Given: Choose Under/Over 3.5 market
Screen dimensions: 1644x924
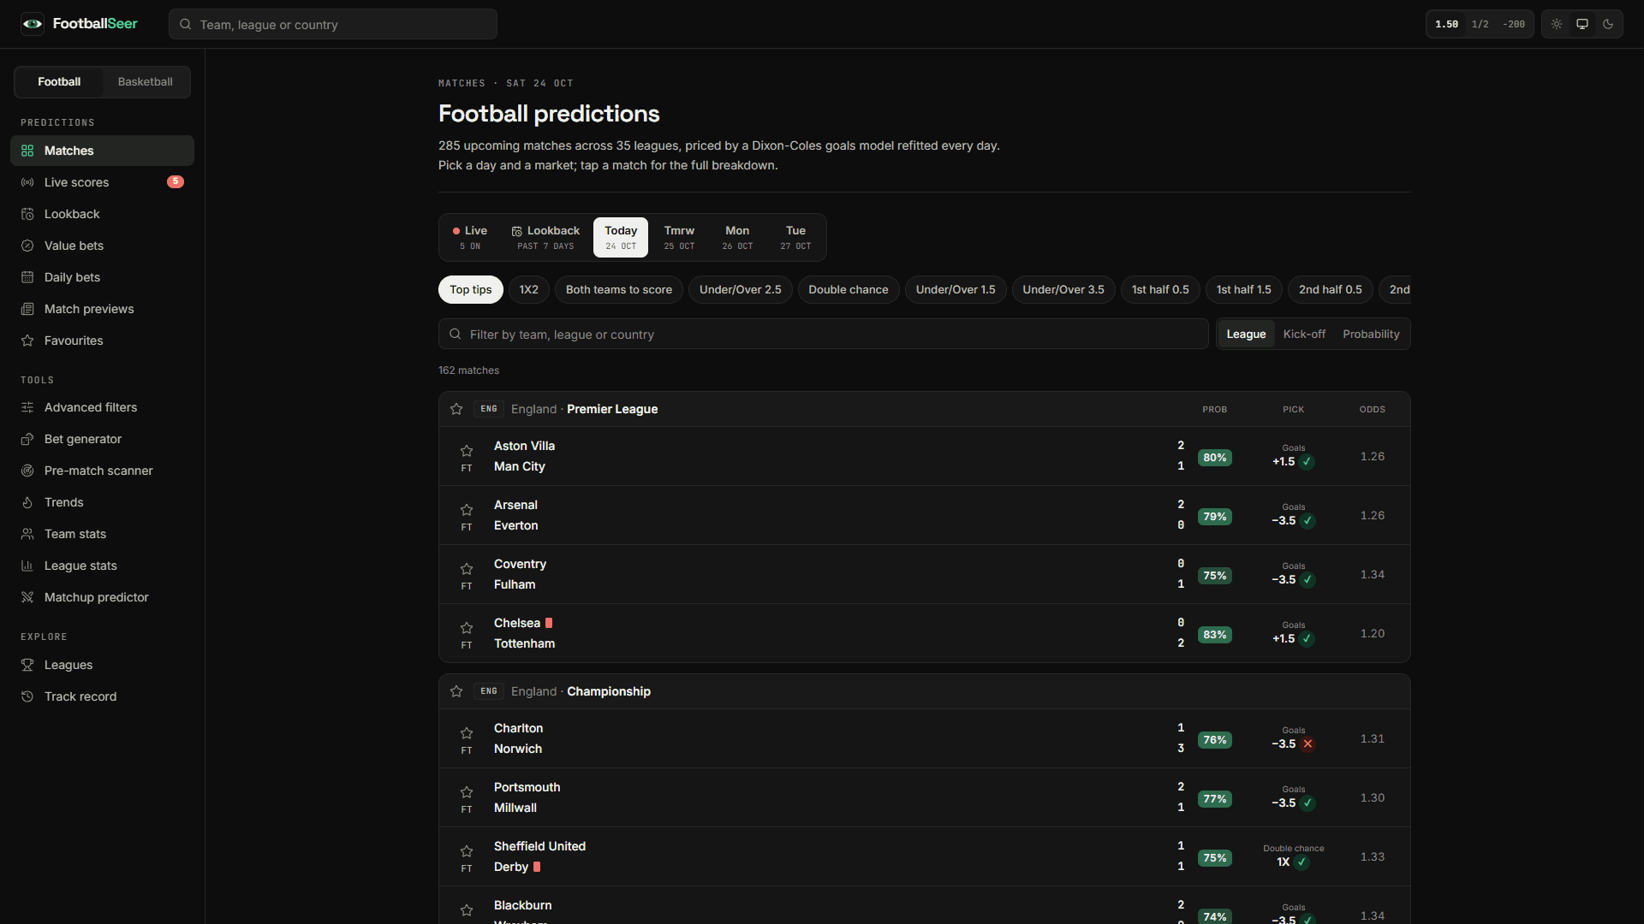Looking at the screenshot, I should pos(1063,290).
